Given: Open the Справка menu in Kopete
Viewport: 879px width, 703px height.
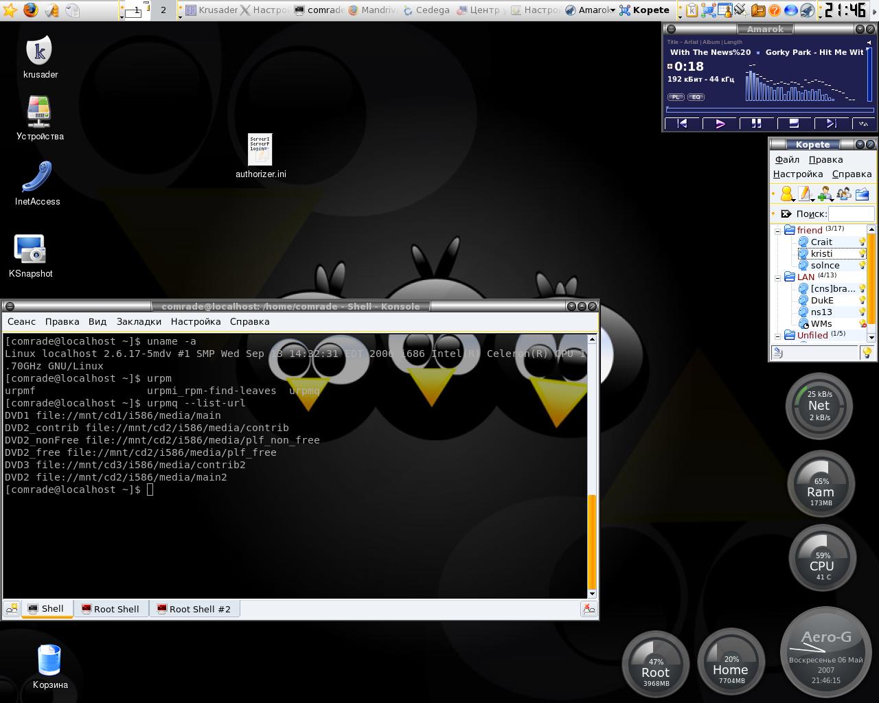Looking at the screenshot, I should 852,174.
